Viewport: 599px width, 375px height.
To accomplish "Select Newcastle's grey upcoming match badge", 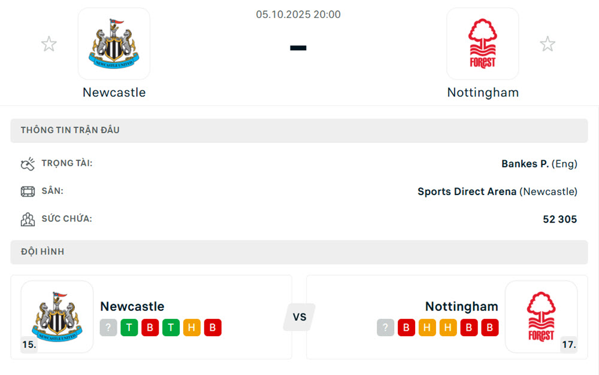I will click(108, 328).
